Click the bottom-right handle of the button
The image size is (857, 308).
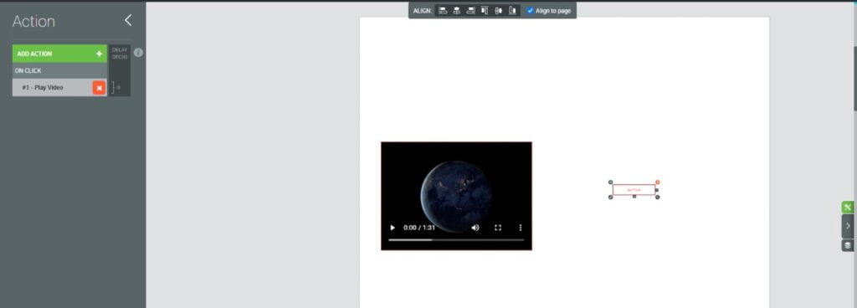658,198
